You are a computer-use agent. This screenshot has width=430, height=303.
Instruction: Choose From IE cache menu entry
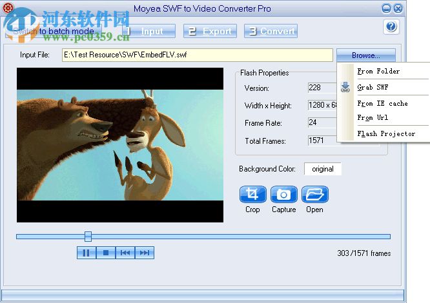click(x=382, y=103)
